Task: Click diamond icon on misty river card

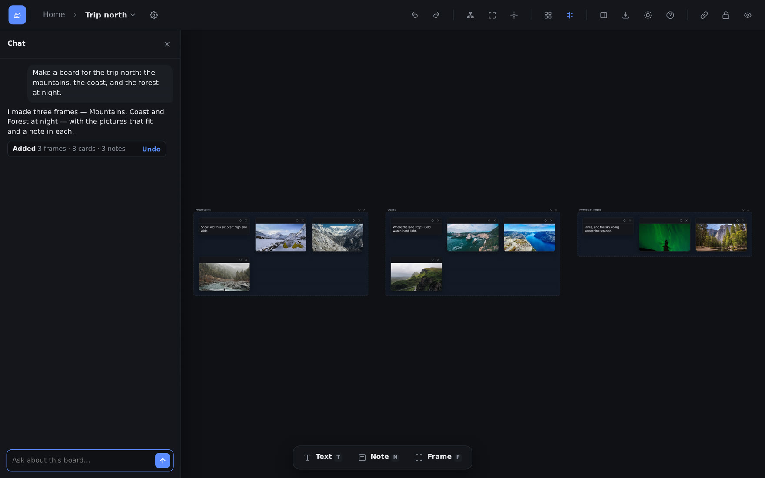Action: 240,260
